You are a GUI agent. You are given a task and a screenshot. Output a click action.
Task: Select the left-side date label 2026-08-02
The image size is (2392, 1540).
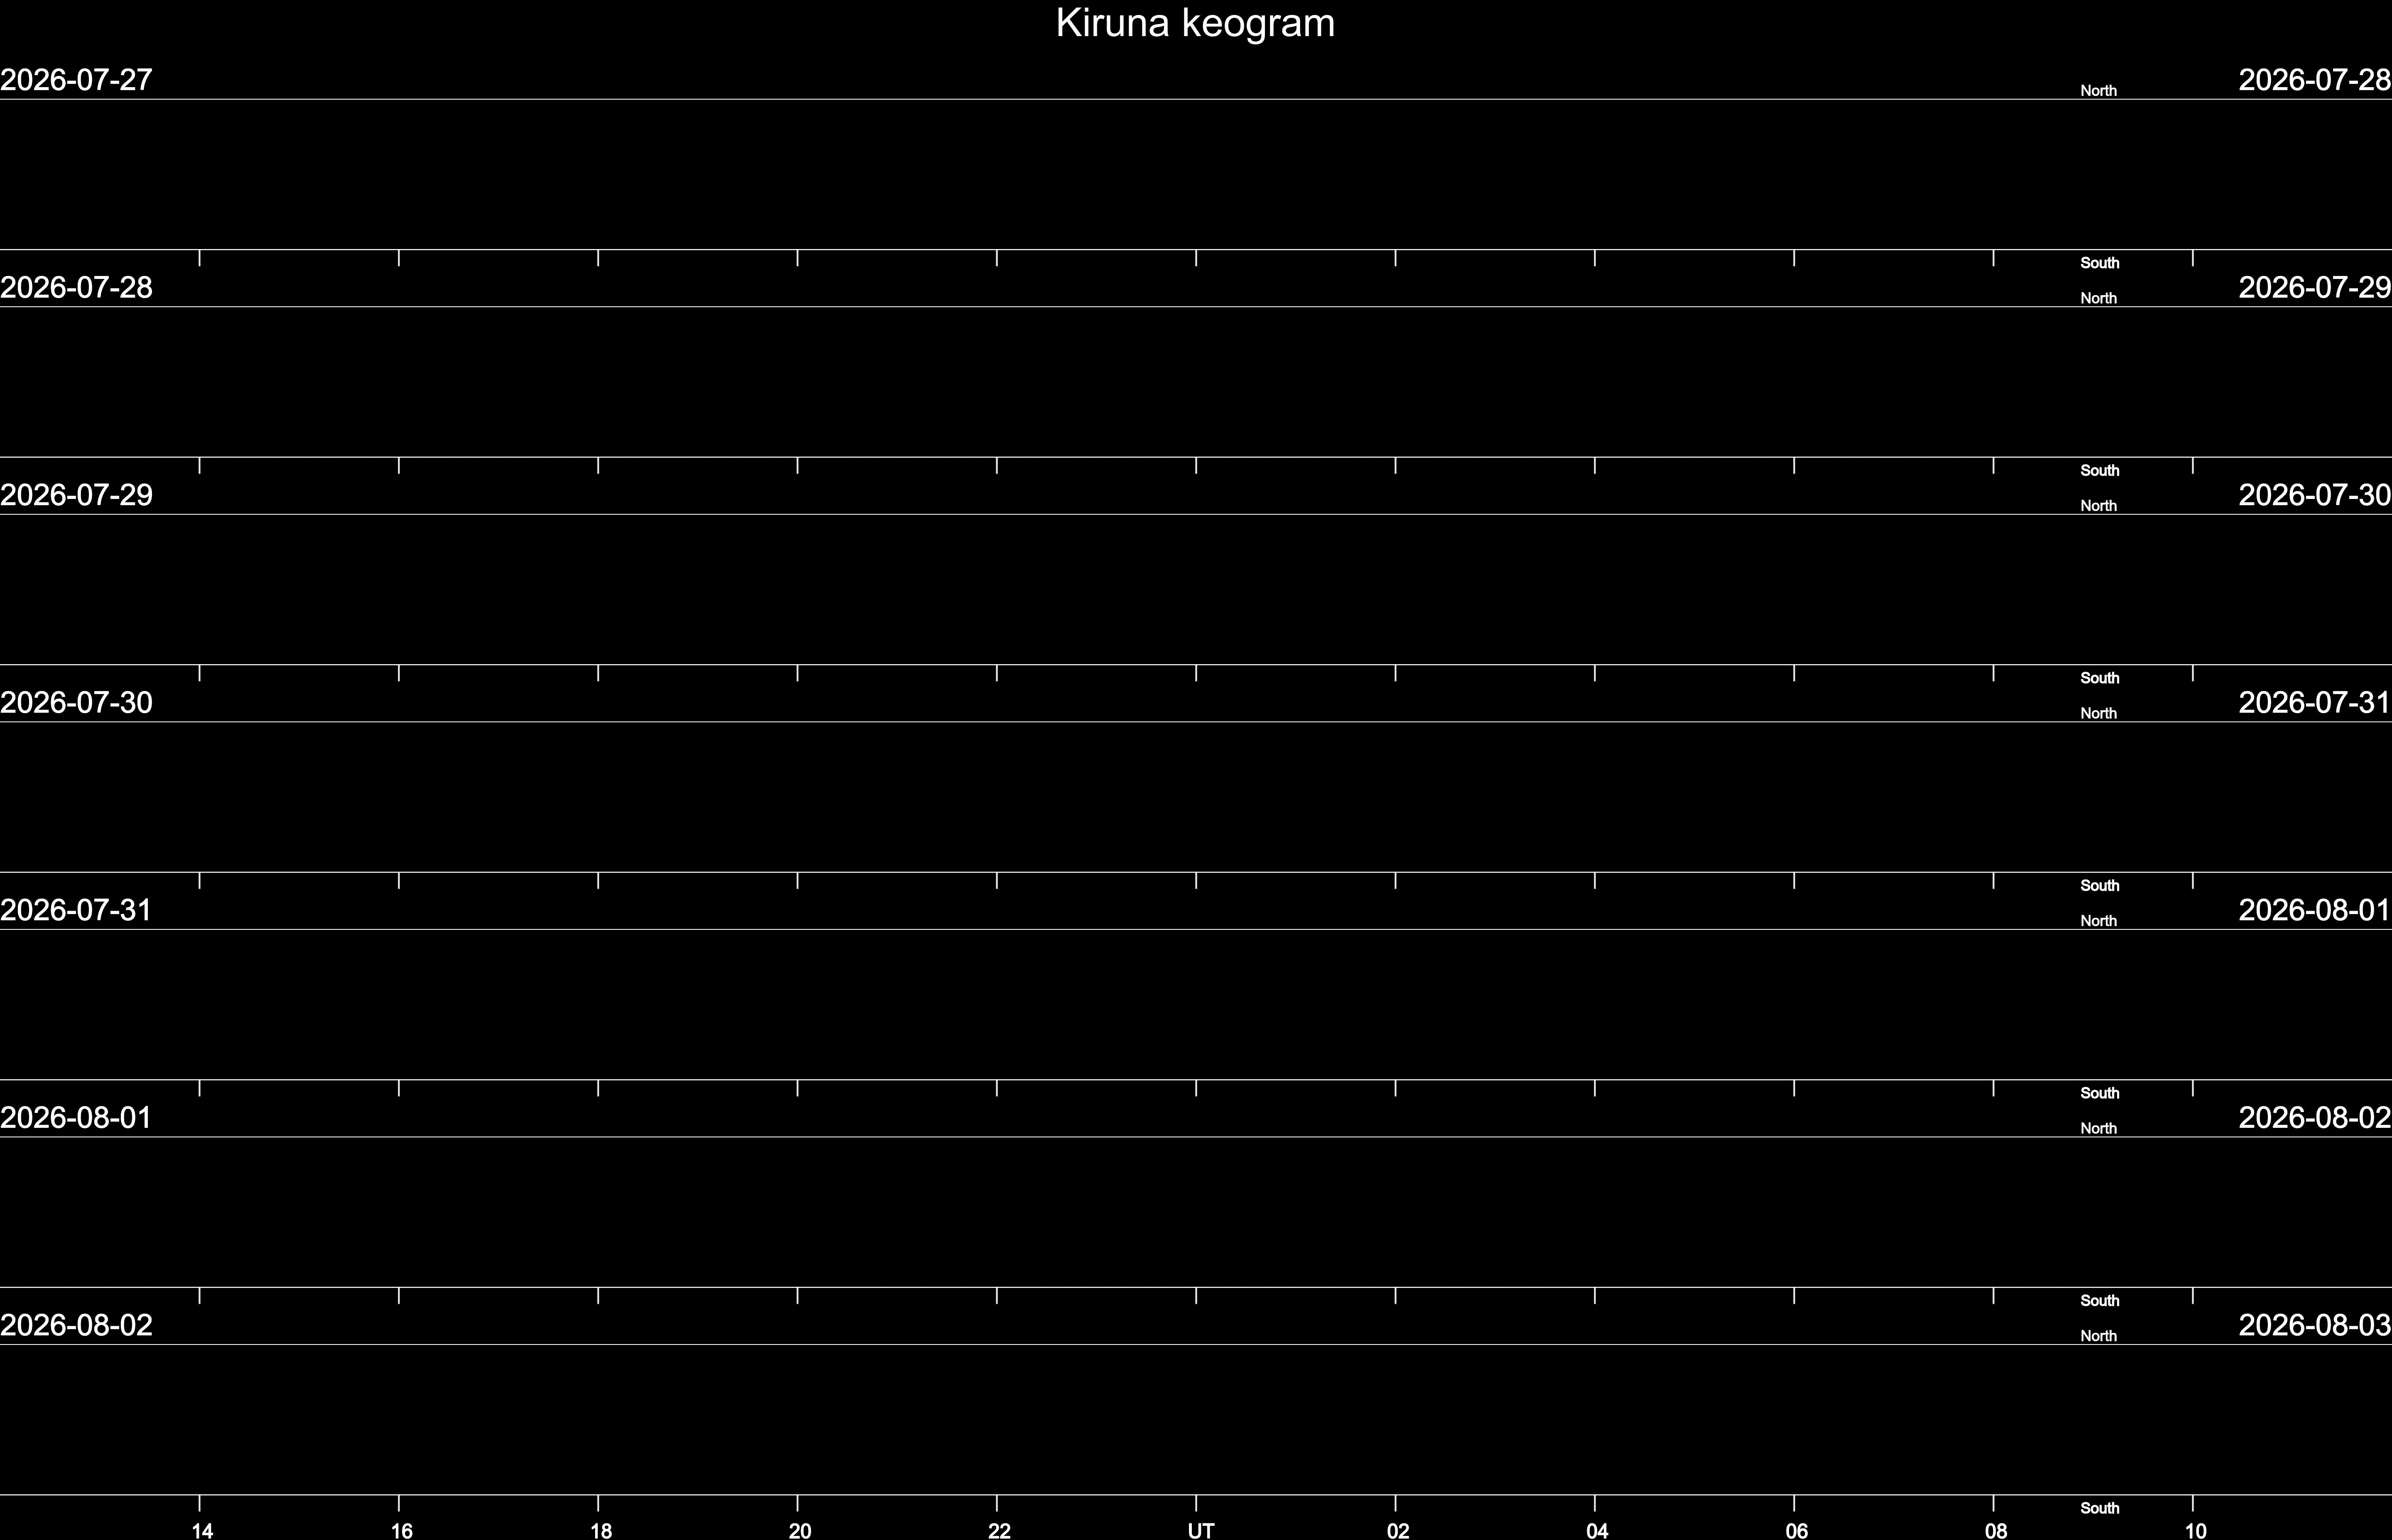pos(76,1325)
